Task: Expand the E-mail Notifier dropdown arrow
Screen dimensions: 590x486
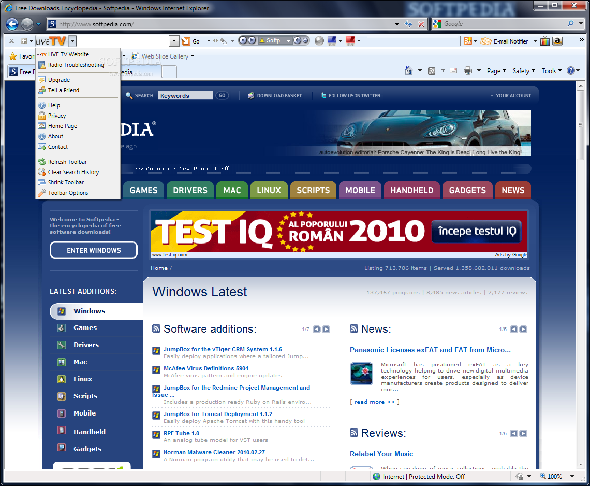Action: click(x=535, y=41)
